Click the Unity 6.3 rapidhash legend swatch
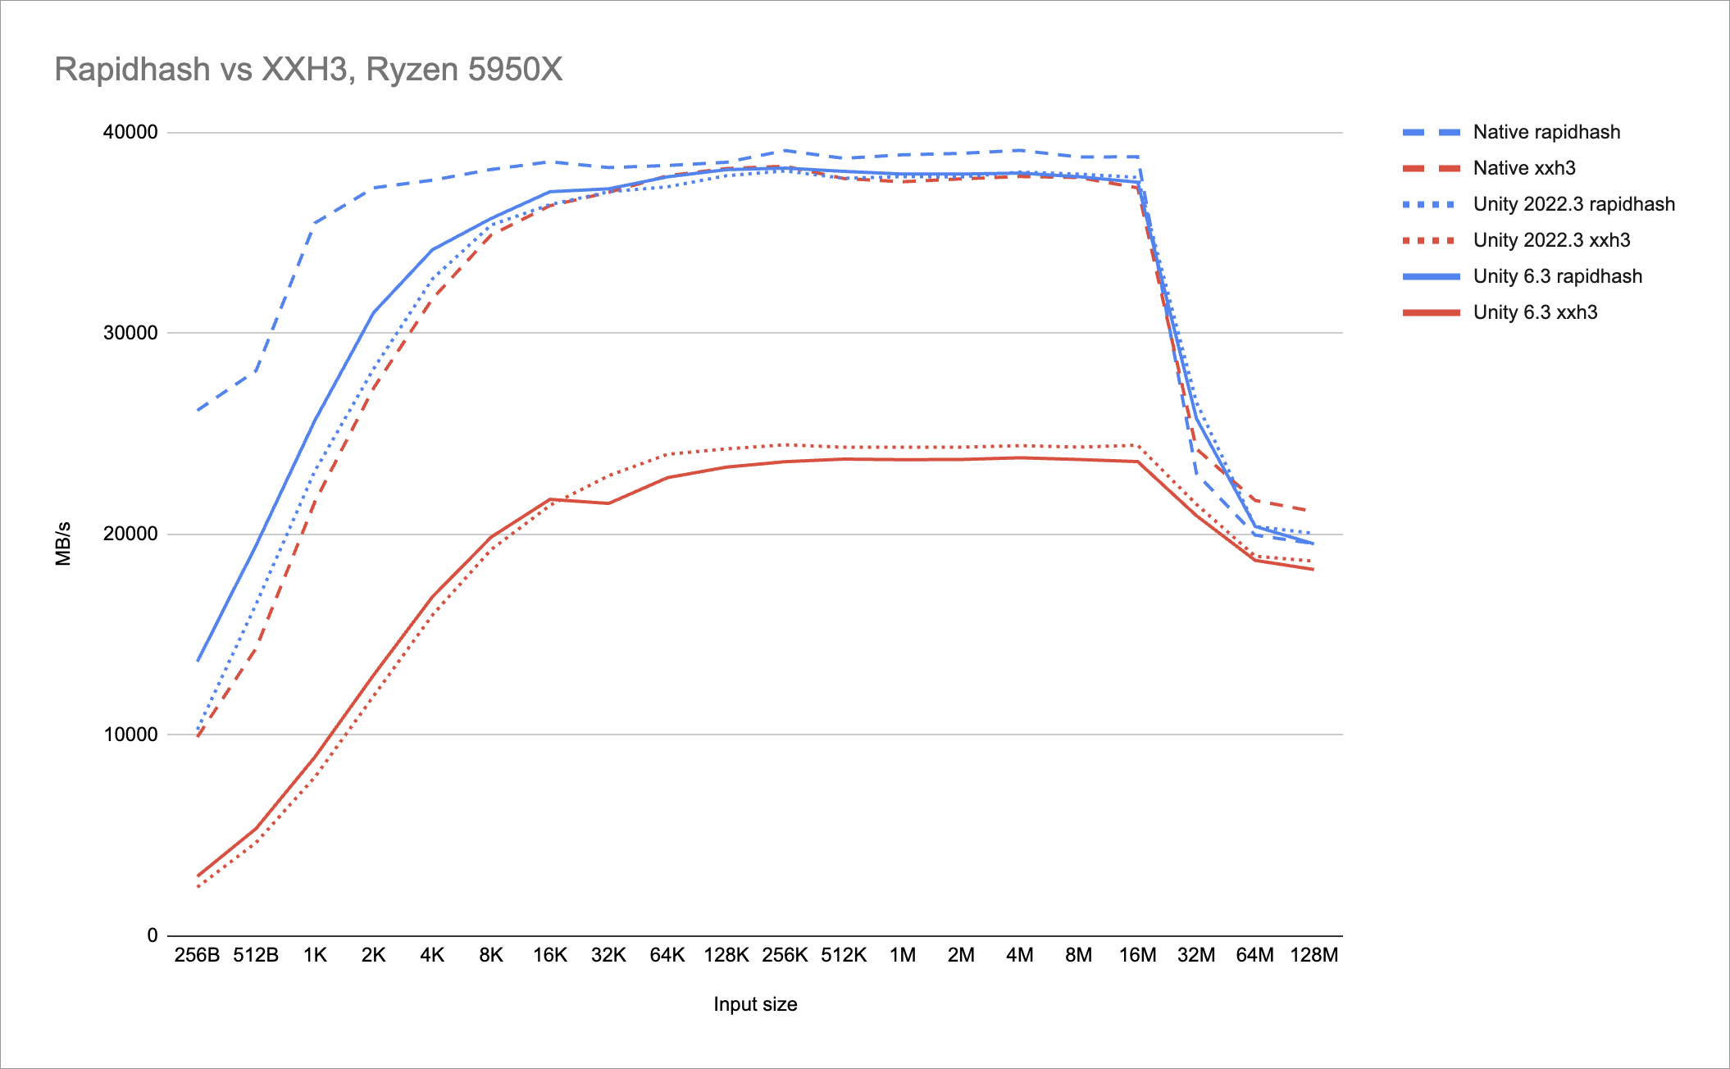 1432,276
